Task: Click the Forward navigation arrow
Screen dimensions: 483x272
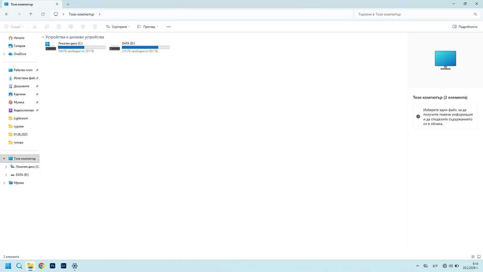Action: tap(19, 14)
